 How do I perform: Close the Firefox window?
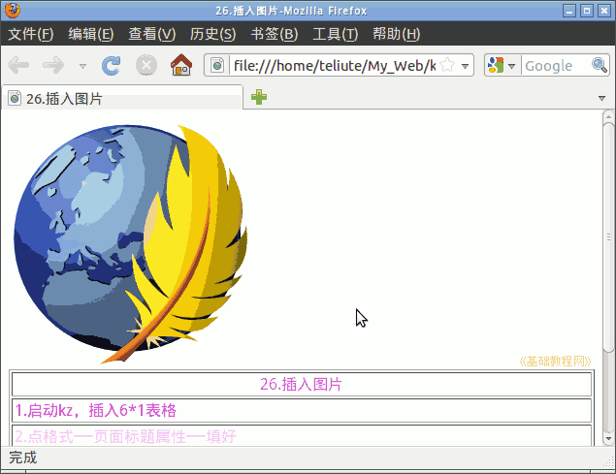(604, 11)
